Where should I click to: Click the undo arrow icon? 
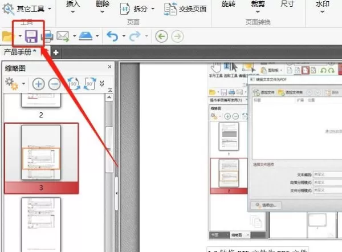click(112, 36)
